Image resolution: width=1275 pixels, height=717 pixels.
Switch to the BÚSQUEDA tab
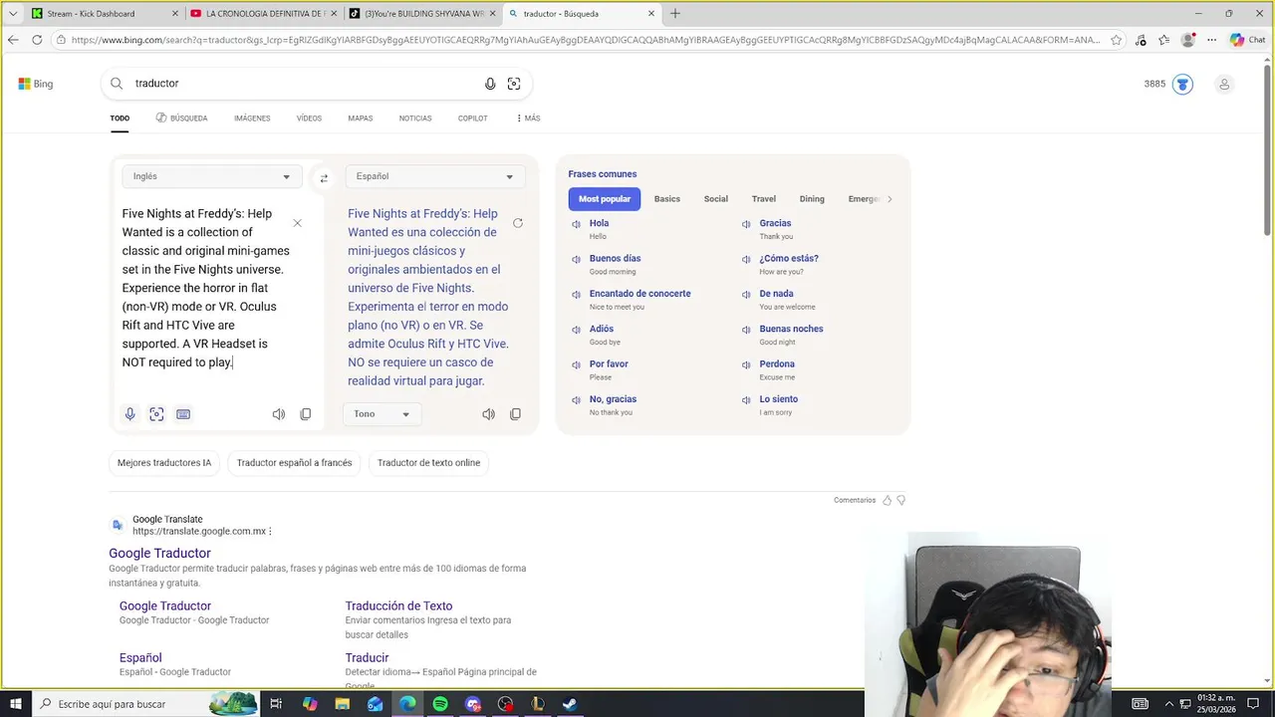tap(182, 119)
